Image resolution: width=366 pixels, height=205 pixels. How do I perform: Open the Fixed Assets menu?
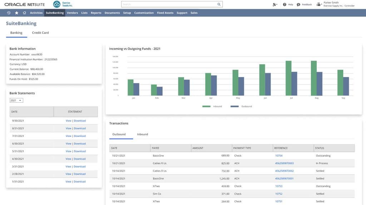pos(165,13)
